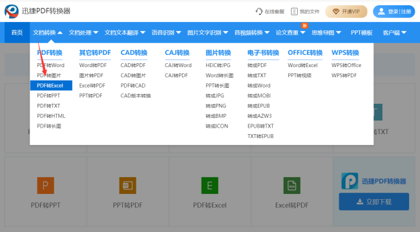Select PDF转PPT in the dropdown menu
The image size is (420, 232).
click(x=48, y=95)
